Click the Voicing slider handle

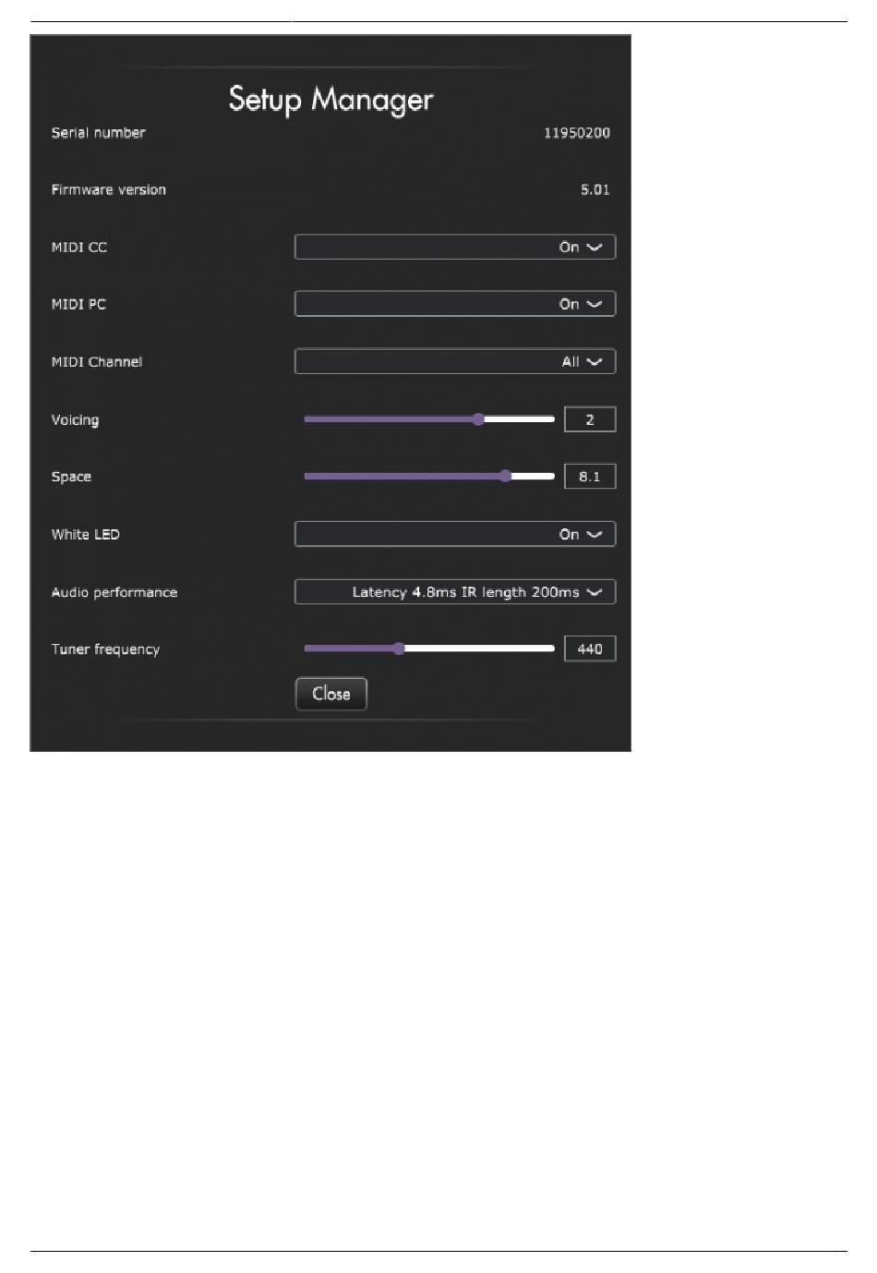tap(478, 419)
